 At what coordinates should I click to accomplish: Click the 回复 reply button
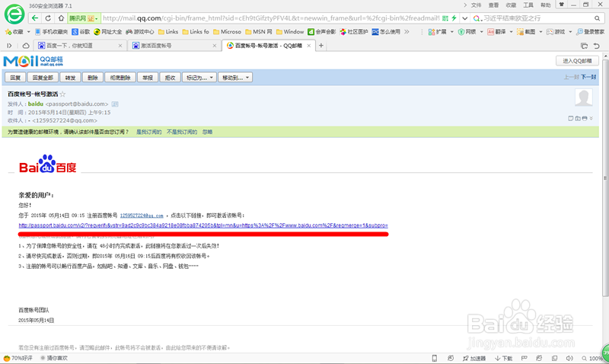tap(15, 78)
